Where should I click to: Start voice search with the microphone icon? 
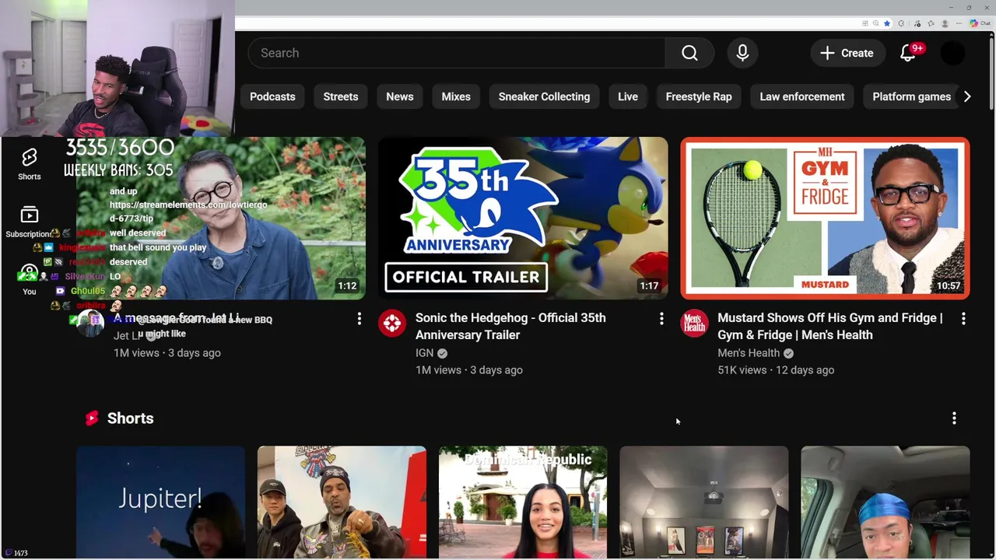[742, 53]
